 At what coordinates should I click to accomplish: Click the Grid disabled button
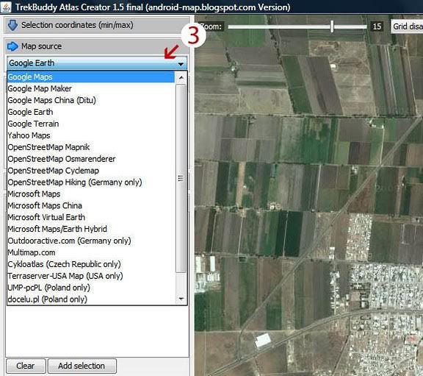[407, 26]
